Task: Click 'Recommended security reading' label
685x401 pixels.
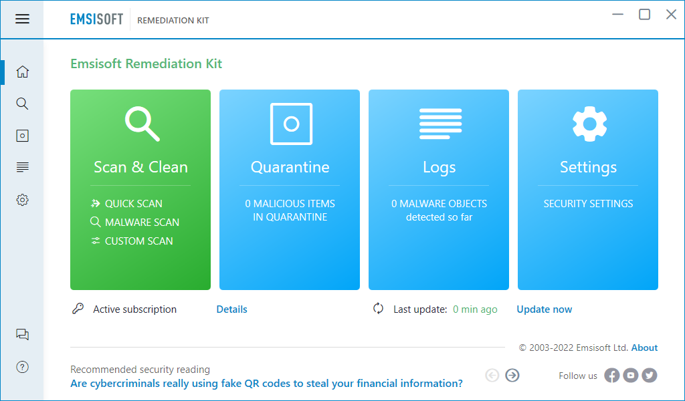Action: 140,370
